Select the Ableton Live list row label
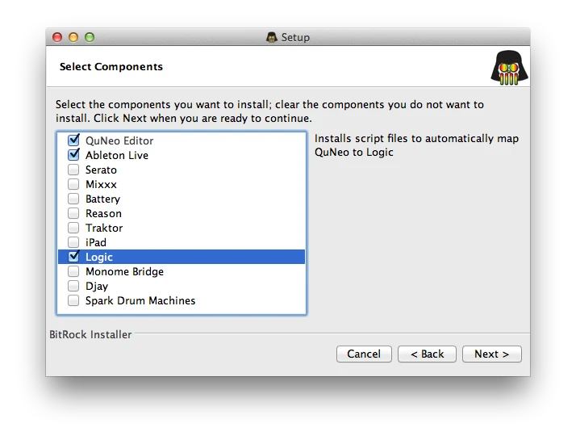The height and width of the screenshot is (440, 576). [x=117, y=155]
